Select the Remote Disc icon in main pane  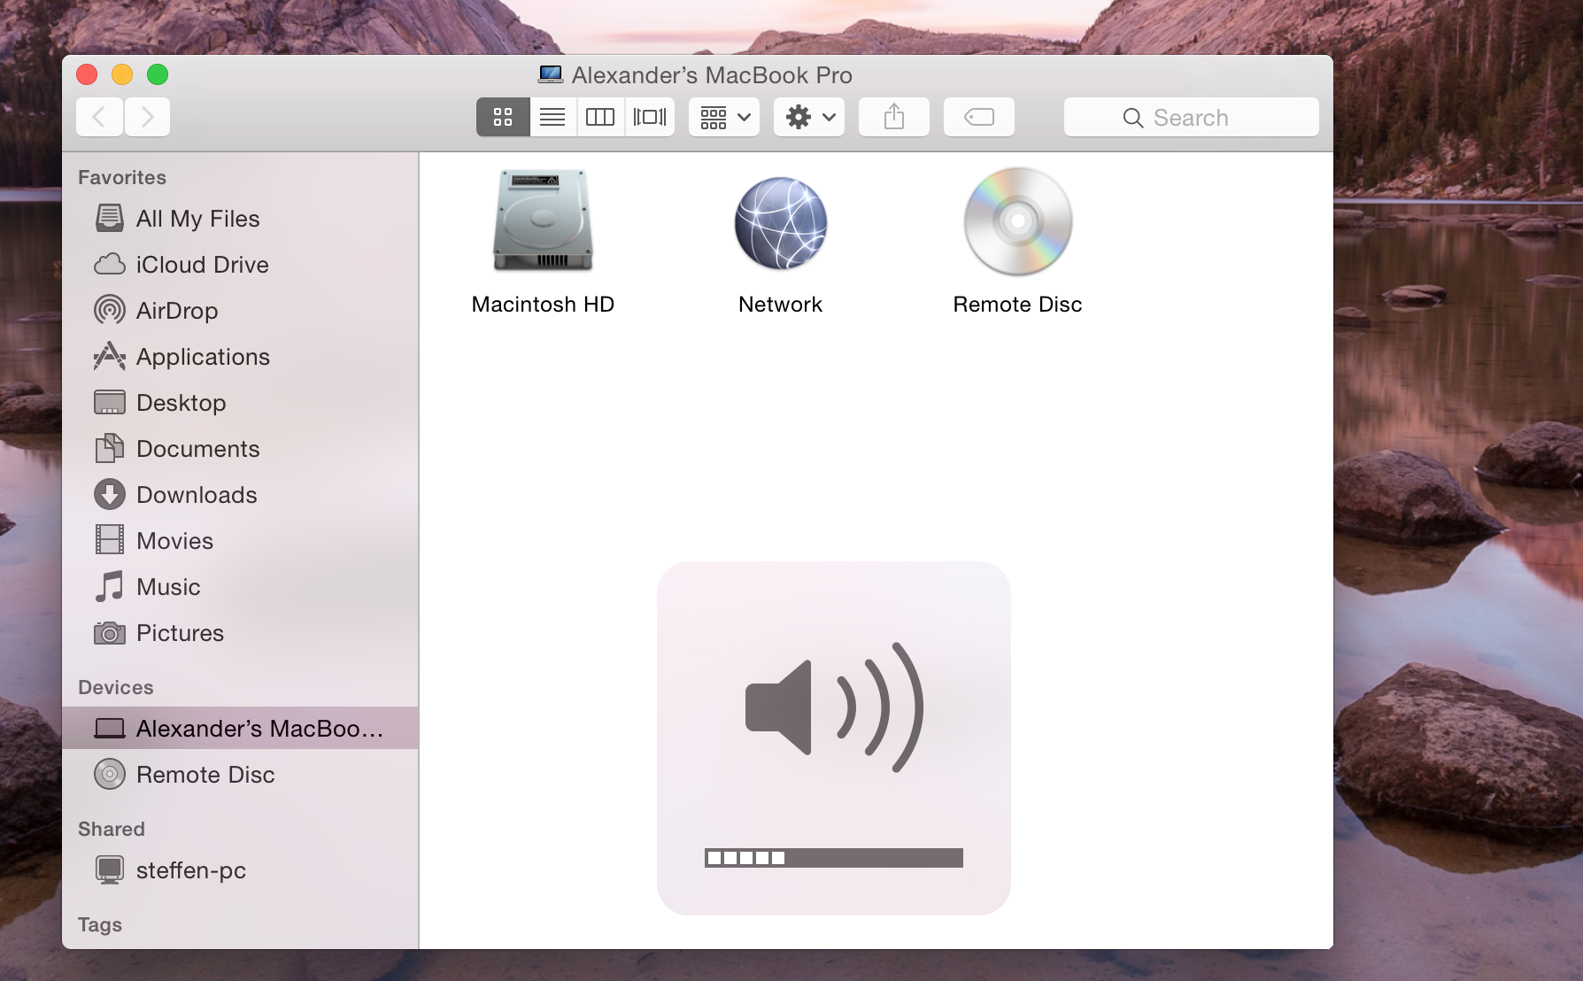[1018, 221]
